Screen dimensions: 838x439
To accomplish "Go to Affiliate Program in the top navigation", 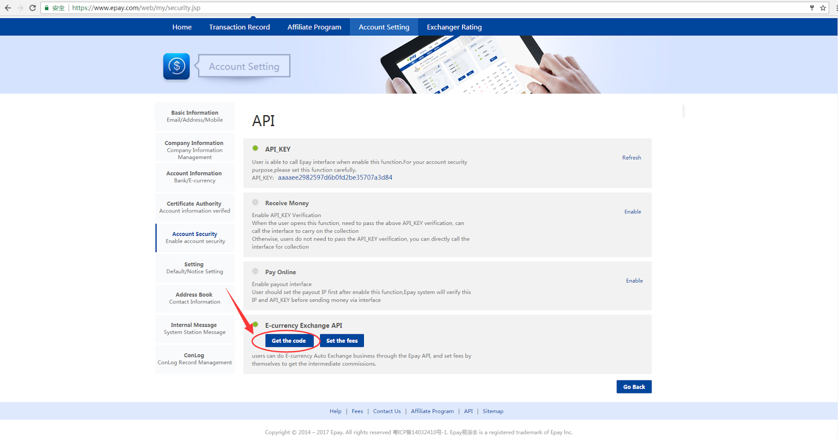I will tap(314, 27).
